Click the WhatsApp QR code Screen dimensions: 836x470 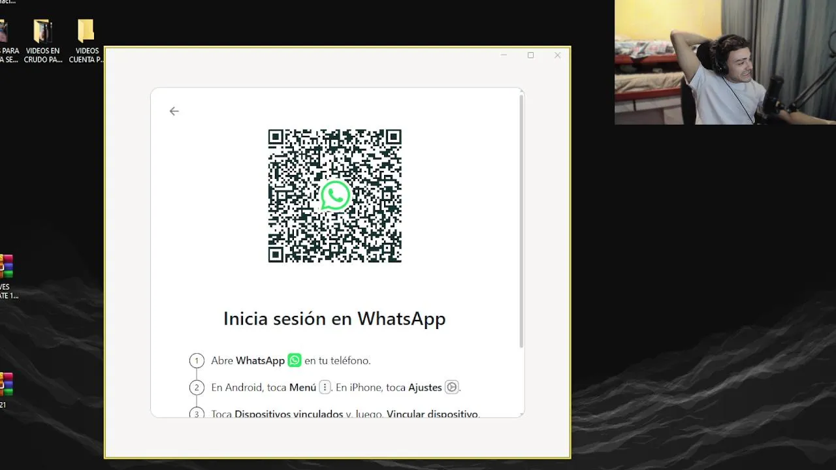(334, 196)
